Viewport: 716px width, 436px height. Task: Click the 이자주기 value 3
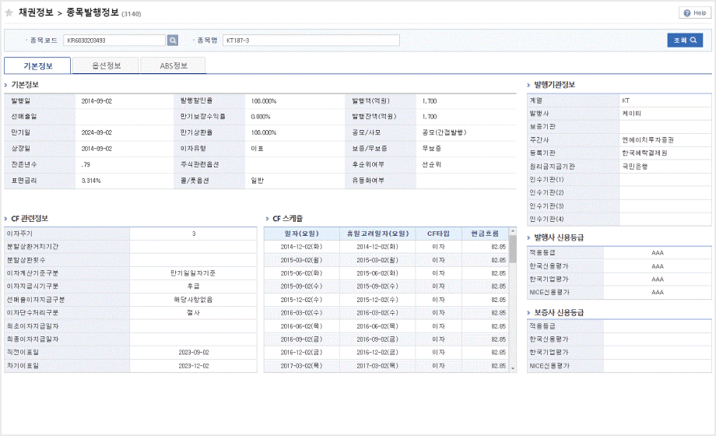(x=194, y=234)
